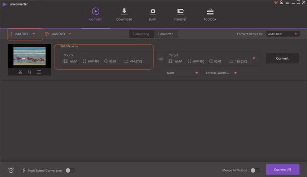This screenshot has height=177, width=307.
Task: Click the source resolution 640*480
Action: pos(94,62)
